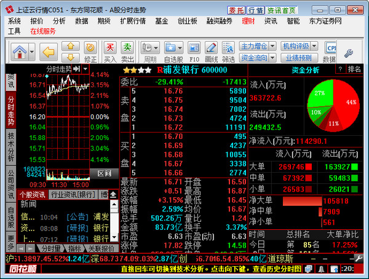The height and width of the screenshot is (279, 369).
Task: Switch to the 行业资讯[银行] tab
Action: pos(73,194)
